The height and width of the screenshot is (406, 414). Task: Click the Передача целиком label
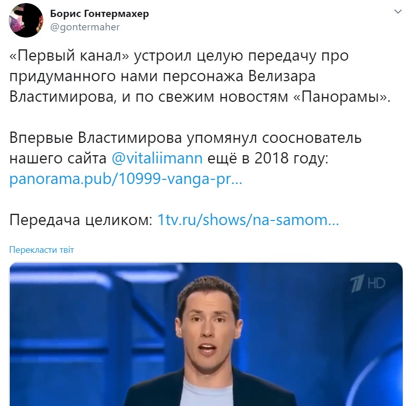[x=81, y=220]
